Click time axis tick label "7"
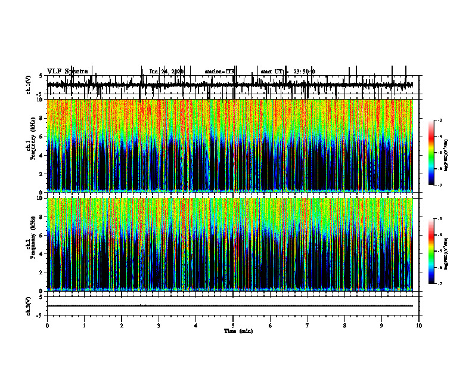 click(308, 326)
